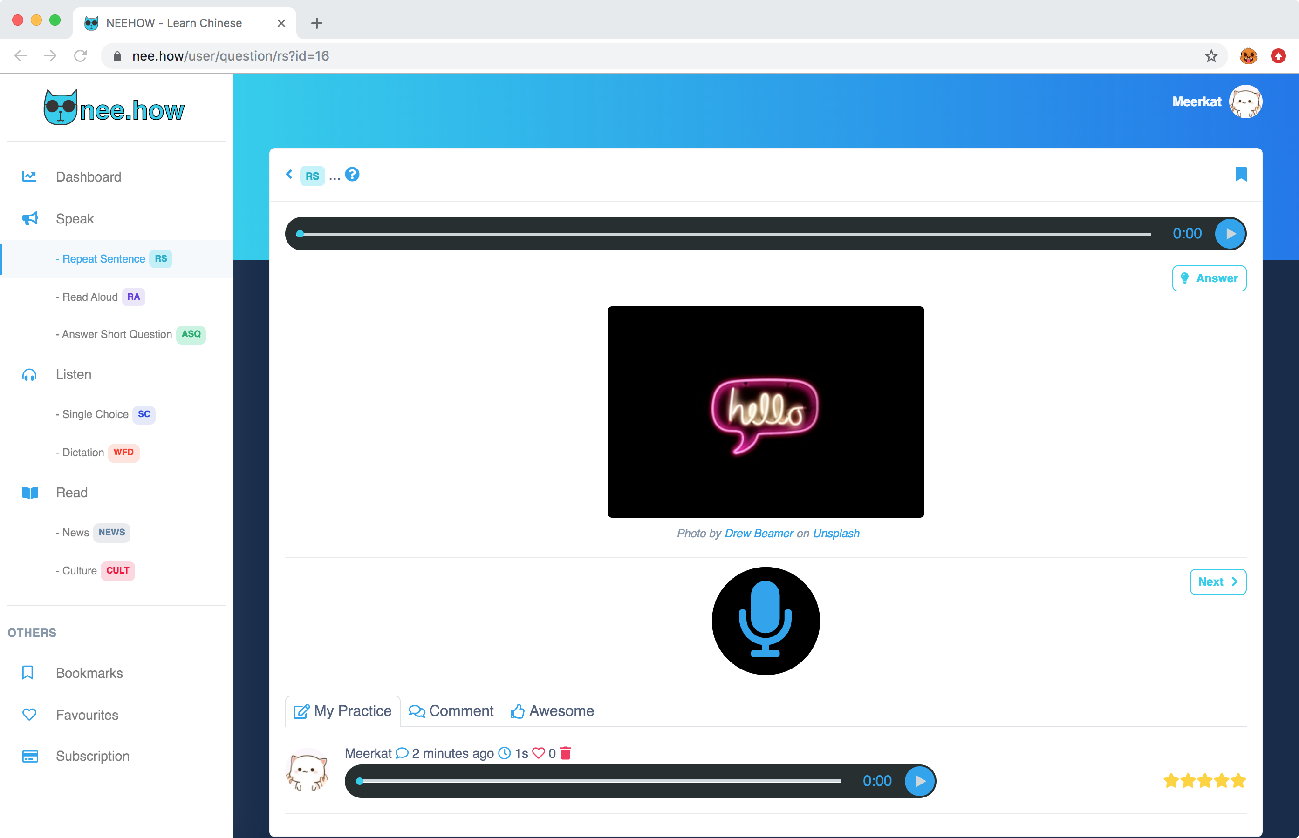This screenshot has height=838, width=1299.
Task: Toggle the bookmark icon on question card
Action: pyautogui.click(x=1240, y=174)
